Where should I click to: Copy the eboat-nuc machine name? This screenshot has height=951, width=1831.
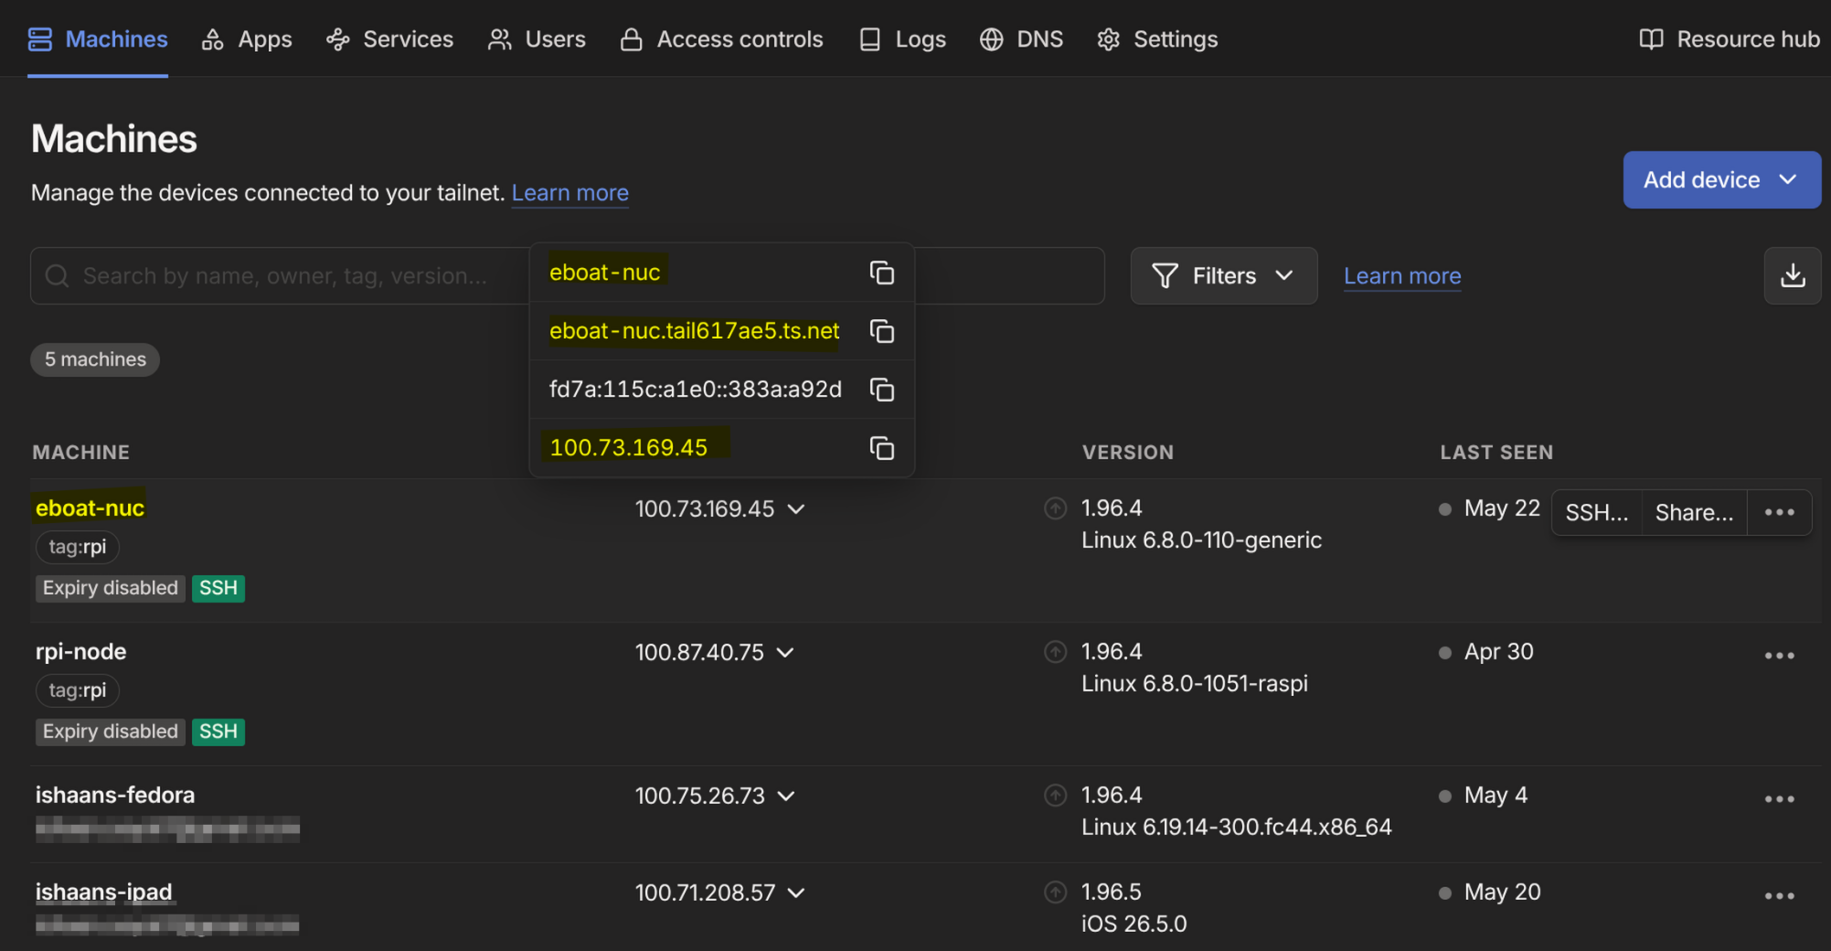coord(881,272)
